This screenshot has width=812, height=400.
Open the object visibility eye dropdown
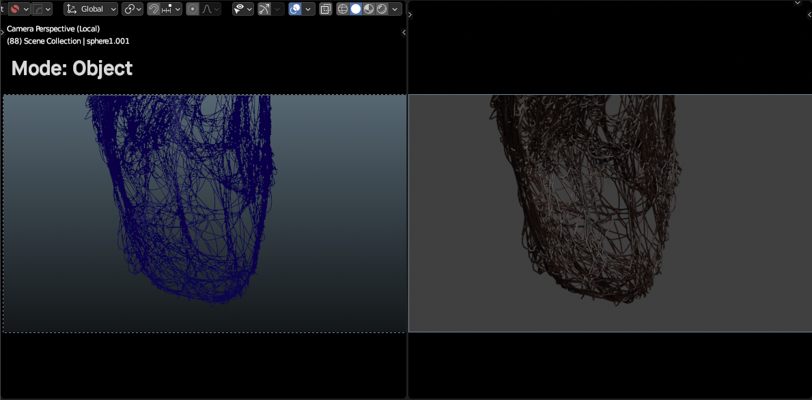coord(243,9)
